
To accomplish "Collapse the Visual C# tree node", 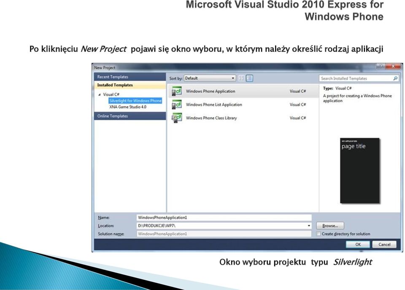I will 100,95.
